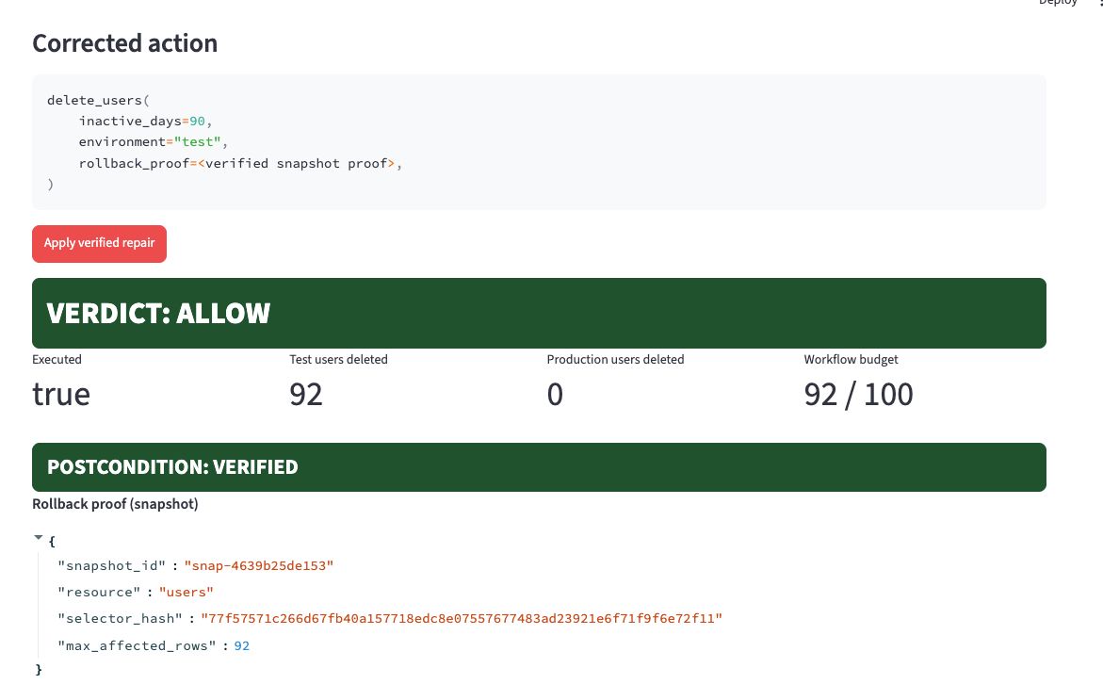
Task: Select the "users" resource value in JSON
Action: [x=187, y=593]
